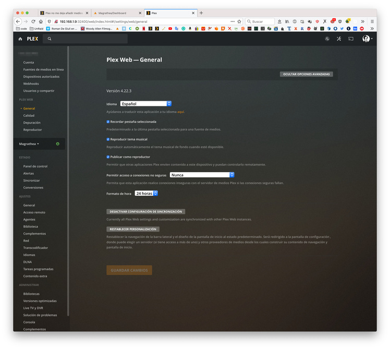The image size is (390, 349).
Task: Open Plex settings wrench icon
Action: click(x=339, y=39)
